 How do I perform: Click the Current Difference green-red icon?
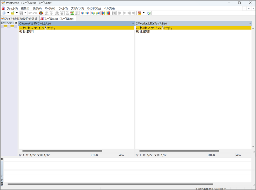[x=72, y=13]
